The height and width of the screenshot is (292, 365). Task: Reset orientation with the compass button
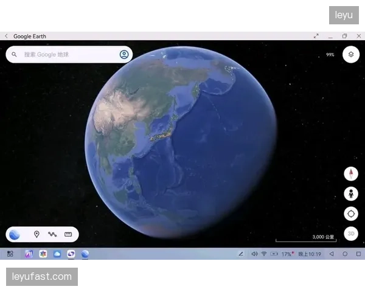351,174
